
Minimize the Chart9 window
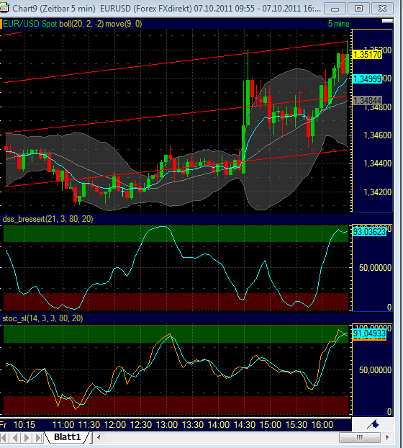[x=335, y=9]
